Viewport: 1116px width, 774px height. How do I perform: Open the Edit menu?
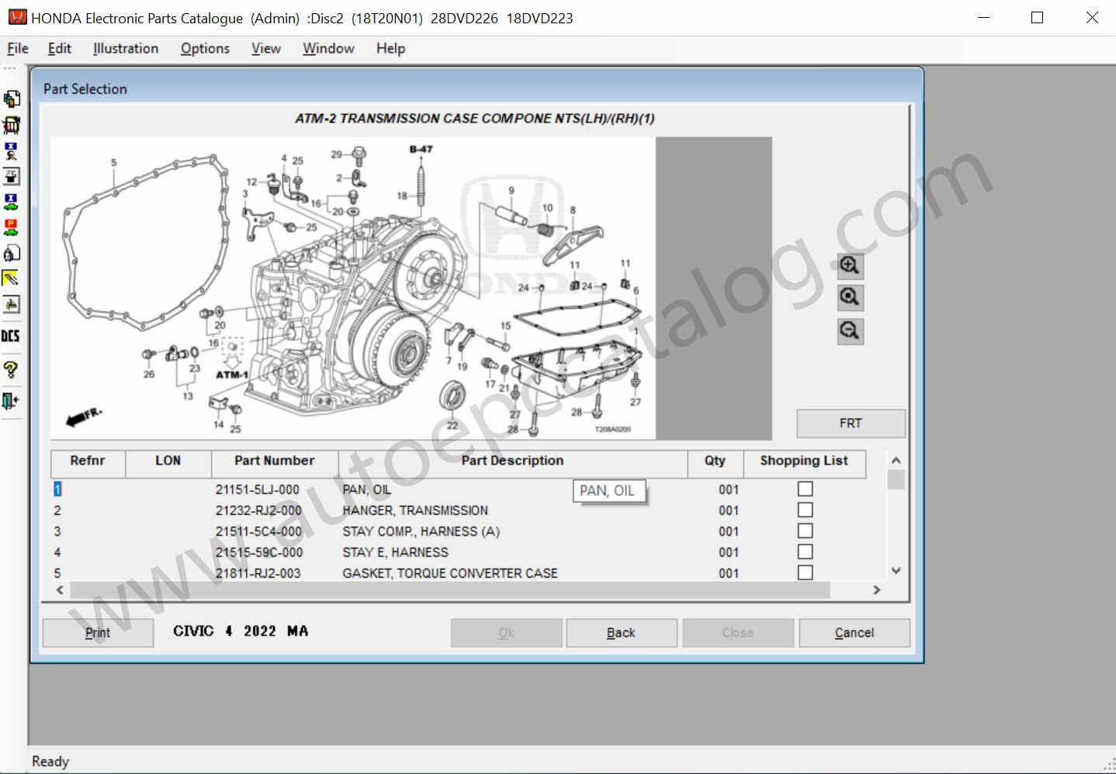click(x=60, y=48)
